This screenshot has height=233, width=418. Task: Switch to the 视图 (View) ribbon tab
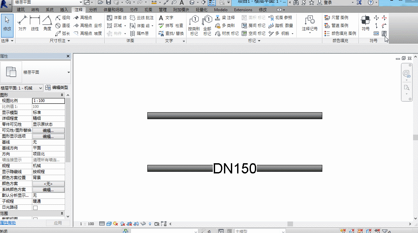148,10
